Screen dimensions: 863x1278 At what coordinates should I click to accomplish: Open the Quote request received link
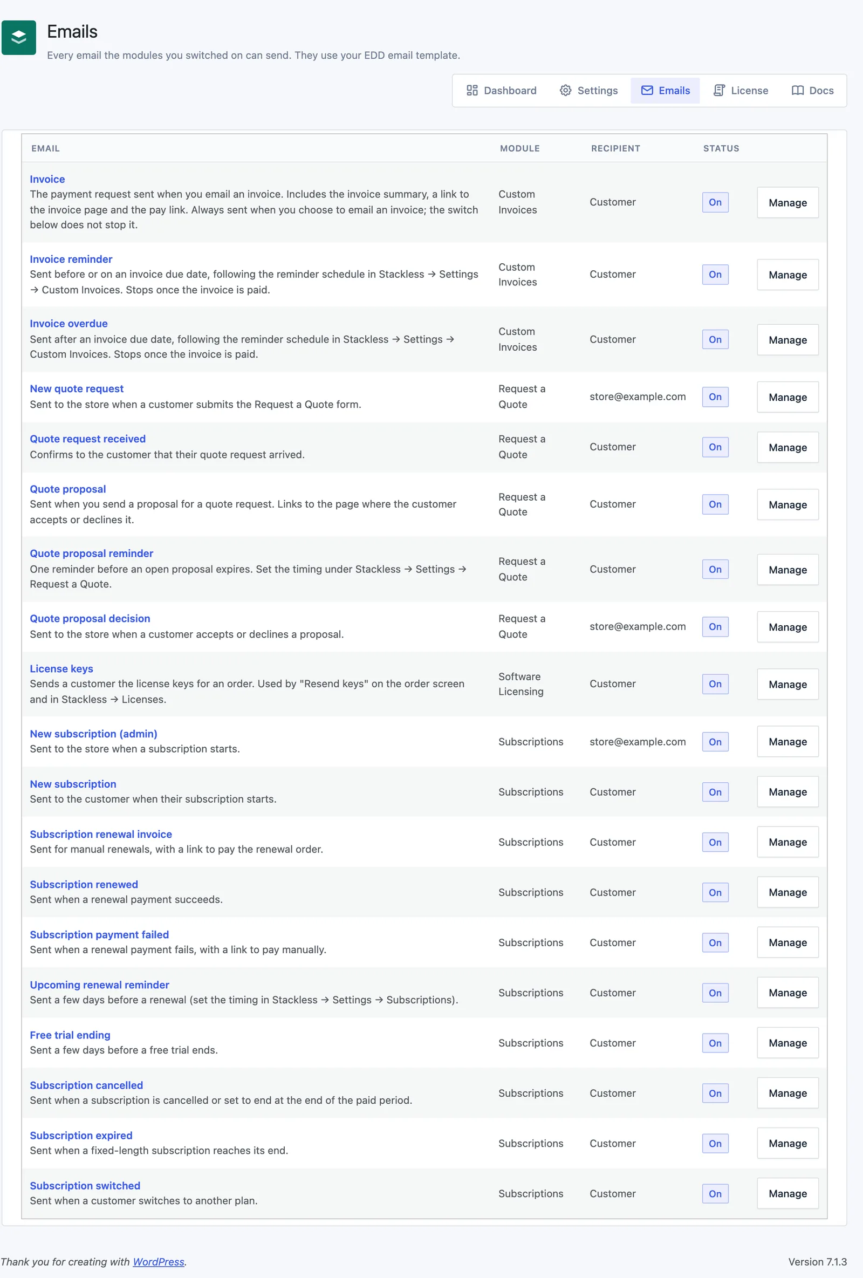click(x=87, y=439)
